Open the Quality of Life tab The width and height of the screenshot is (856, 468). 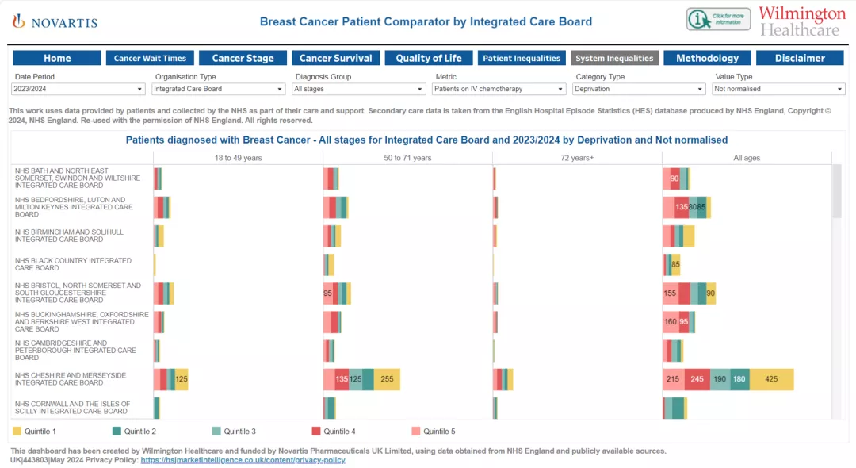point(429,58)
